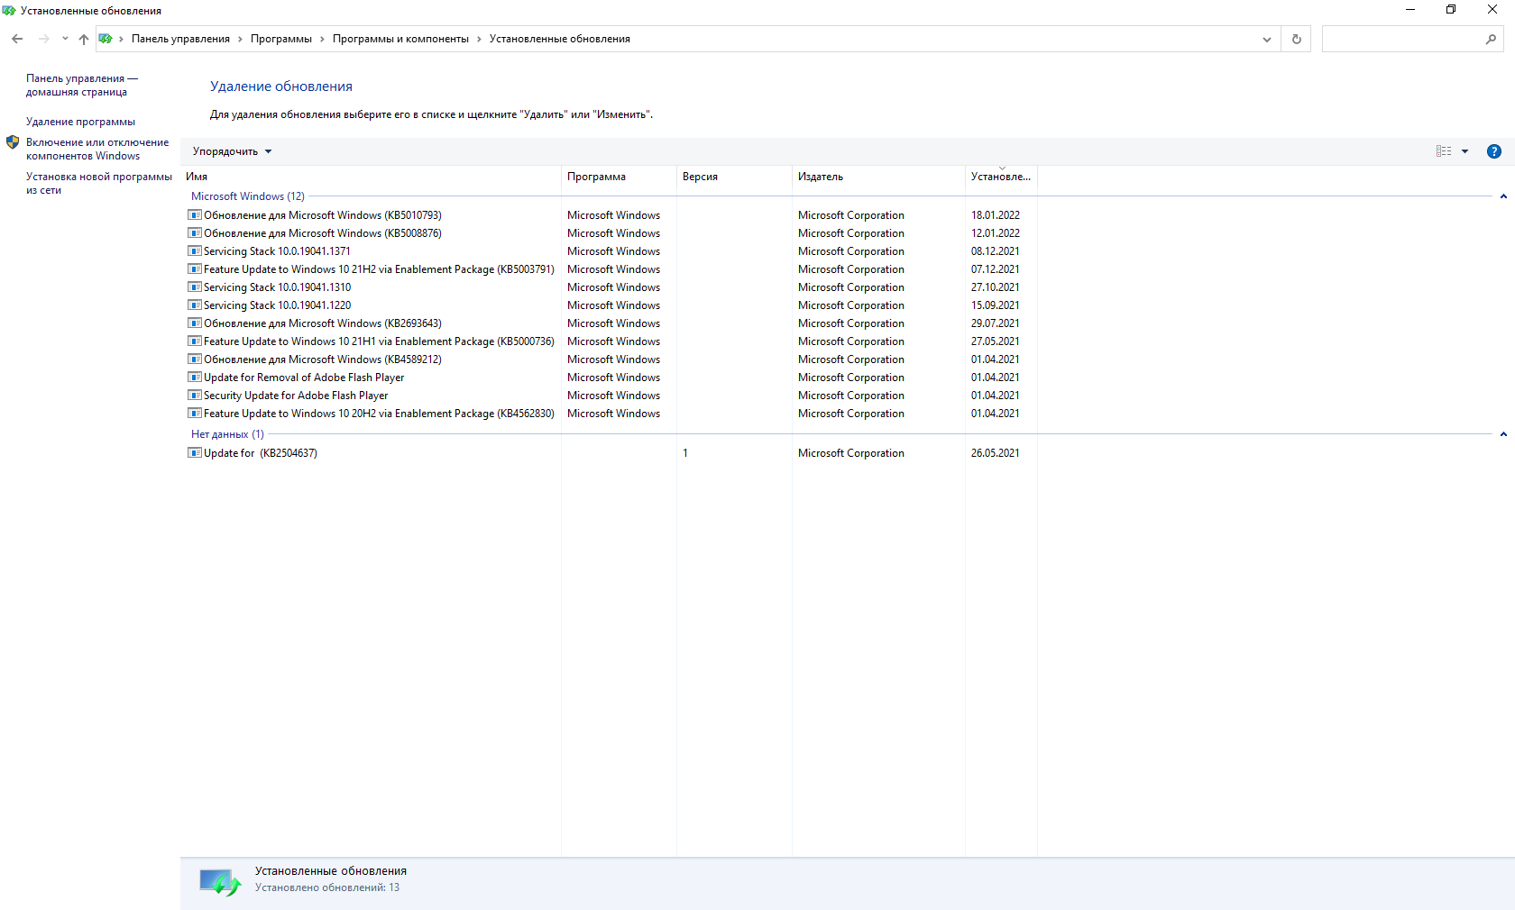Viewport: 1515px width, 910px height.
Task: Go to Программы и компоненты breadcrumb
Action: click(x=400, y=39)
